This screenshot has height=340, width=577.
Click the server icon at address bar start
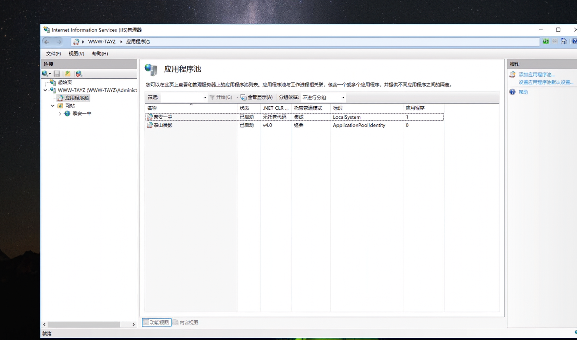(76, 42)
